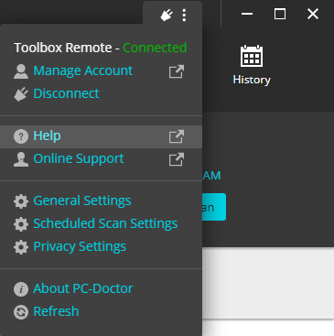Click gear icon beside General Settings
Screen dimensions: 334x336
(x=21, y=201)
